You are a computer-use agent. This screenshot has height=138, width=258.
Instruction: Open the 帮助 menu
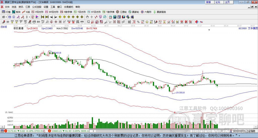coord(78,7)
